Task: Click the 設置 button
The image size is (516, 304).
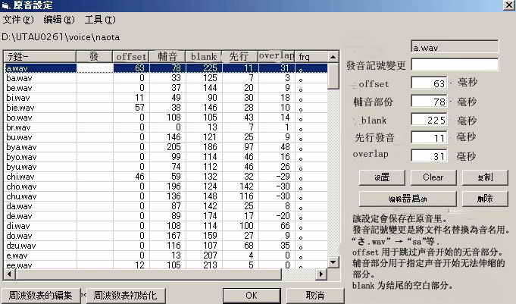Action: click(382, 177)
